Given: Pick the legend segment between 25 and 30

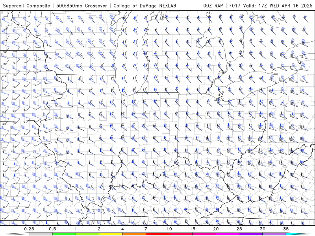Looking at the screenshot, I should pyautogui.click(x=251, y=234).
